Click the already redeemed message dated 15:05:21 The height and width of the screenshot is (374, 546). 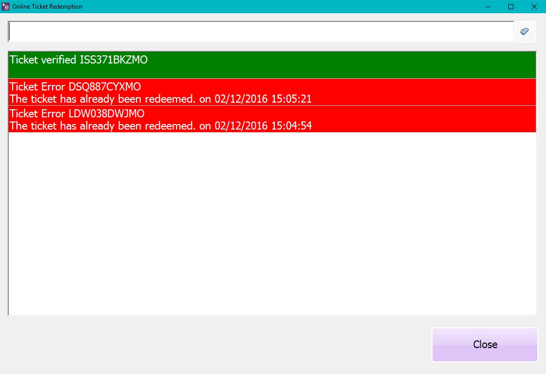tap(160, 99)
